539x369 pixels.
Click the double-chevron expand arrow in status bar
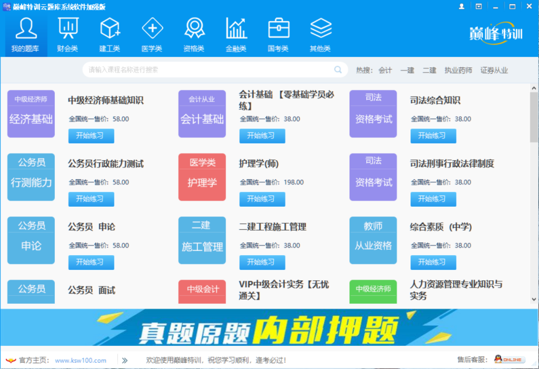tap(125, 361)
